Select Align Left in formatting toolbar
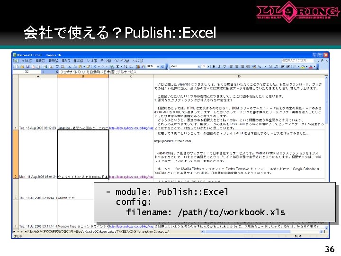 tap(231, 67)
